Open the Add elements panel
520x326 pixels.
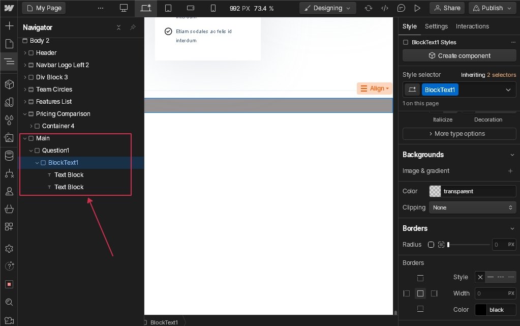point(9,26)
